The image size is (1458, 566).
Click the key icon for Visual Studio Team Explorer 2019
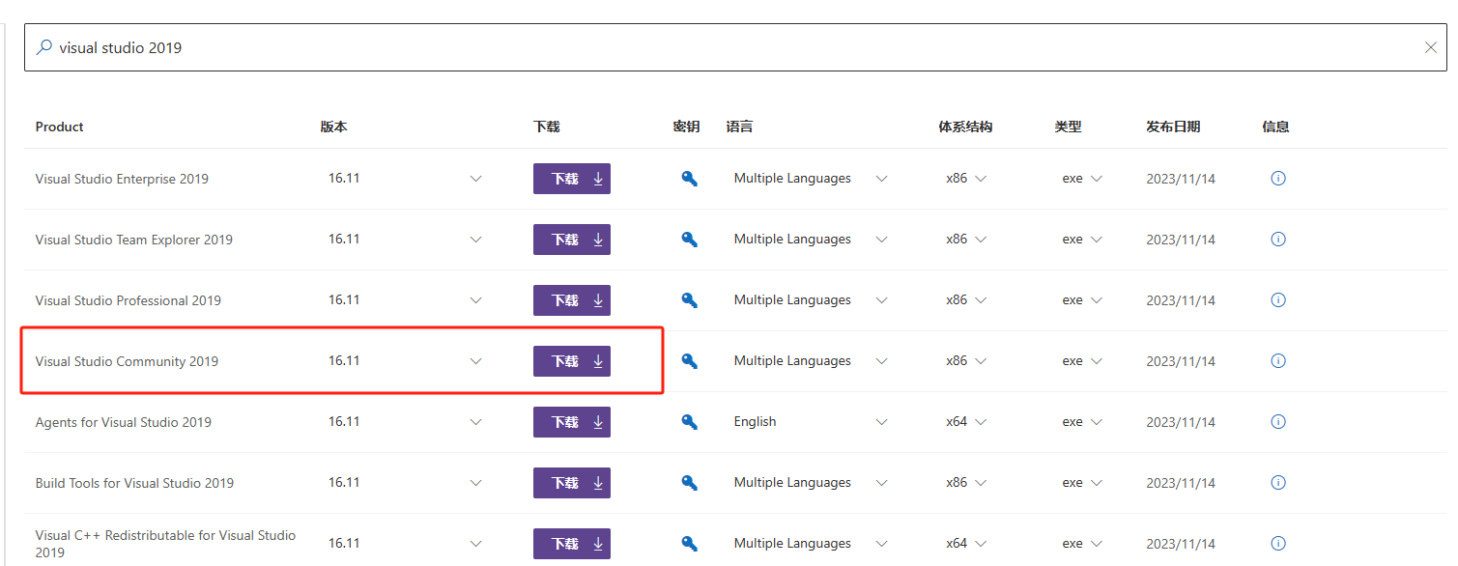[689, 240]
